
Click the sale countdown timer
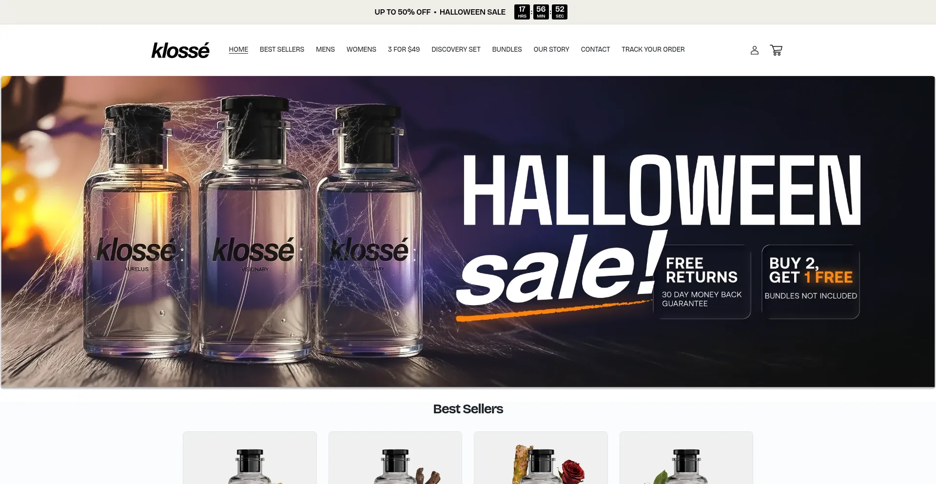pyautogui.click(x=541, y=12)
